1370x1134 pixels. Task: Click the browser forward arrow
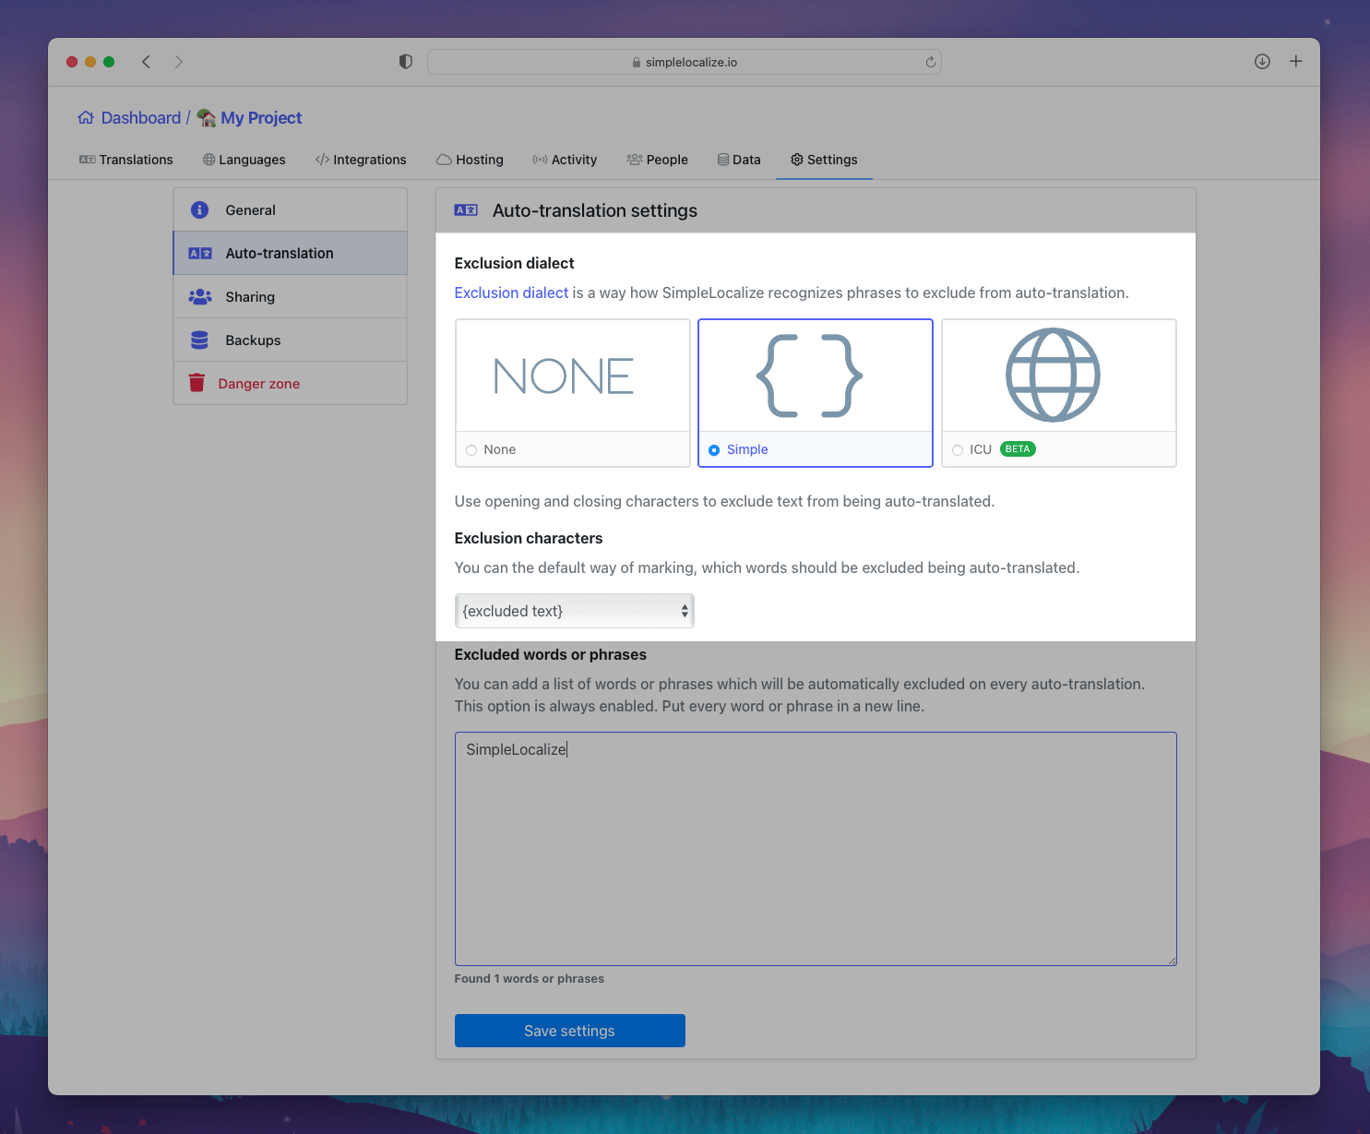coord(179,62)
